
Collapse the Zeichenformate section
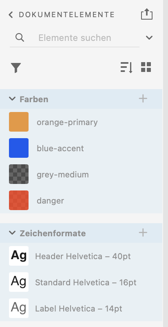pyautogui.click(x=12, y=233)
